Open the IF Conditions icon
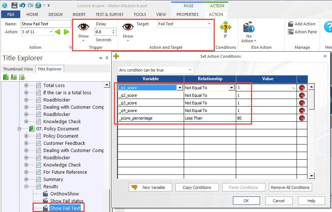The width and height of the screenshot is (332, 212). point(226,27)
